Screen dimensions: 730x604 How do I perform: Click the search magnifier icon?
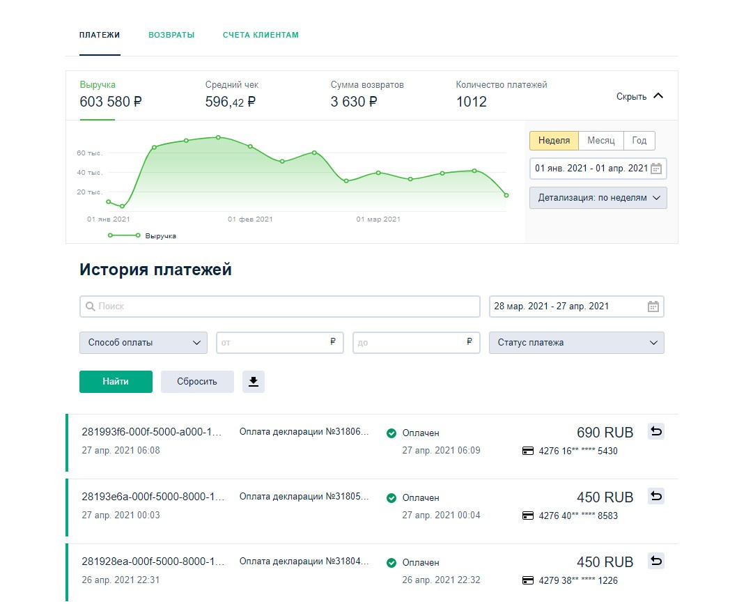tap(90, 307)
